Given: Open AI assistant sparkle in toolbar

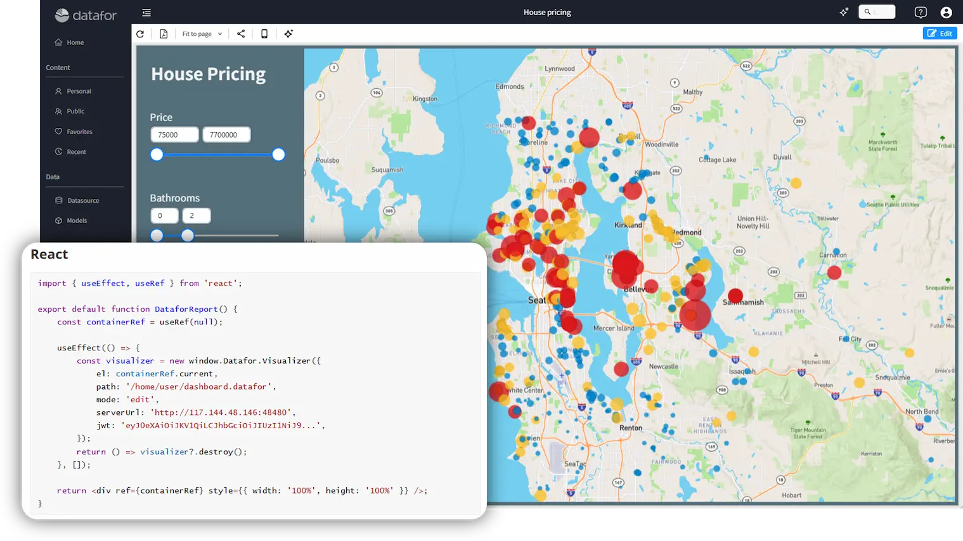Looking at the screenshot, I should click(288, 34).
